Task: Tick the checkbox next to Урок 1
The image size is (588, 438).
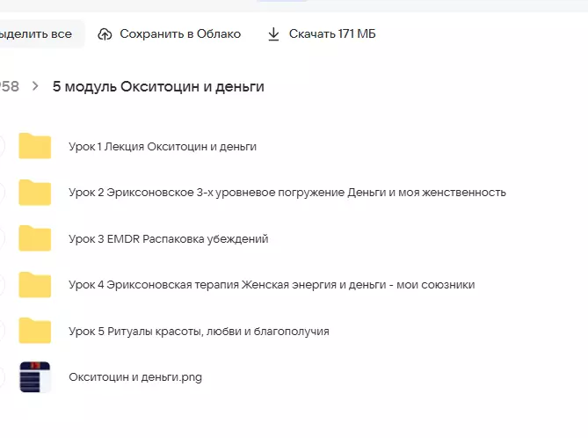Action: point(2,146)
